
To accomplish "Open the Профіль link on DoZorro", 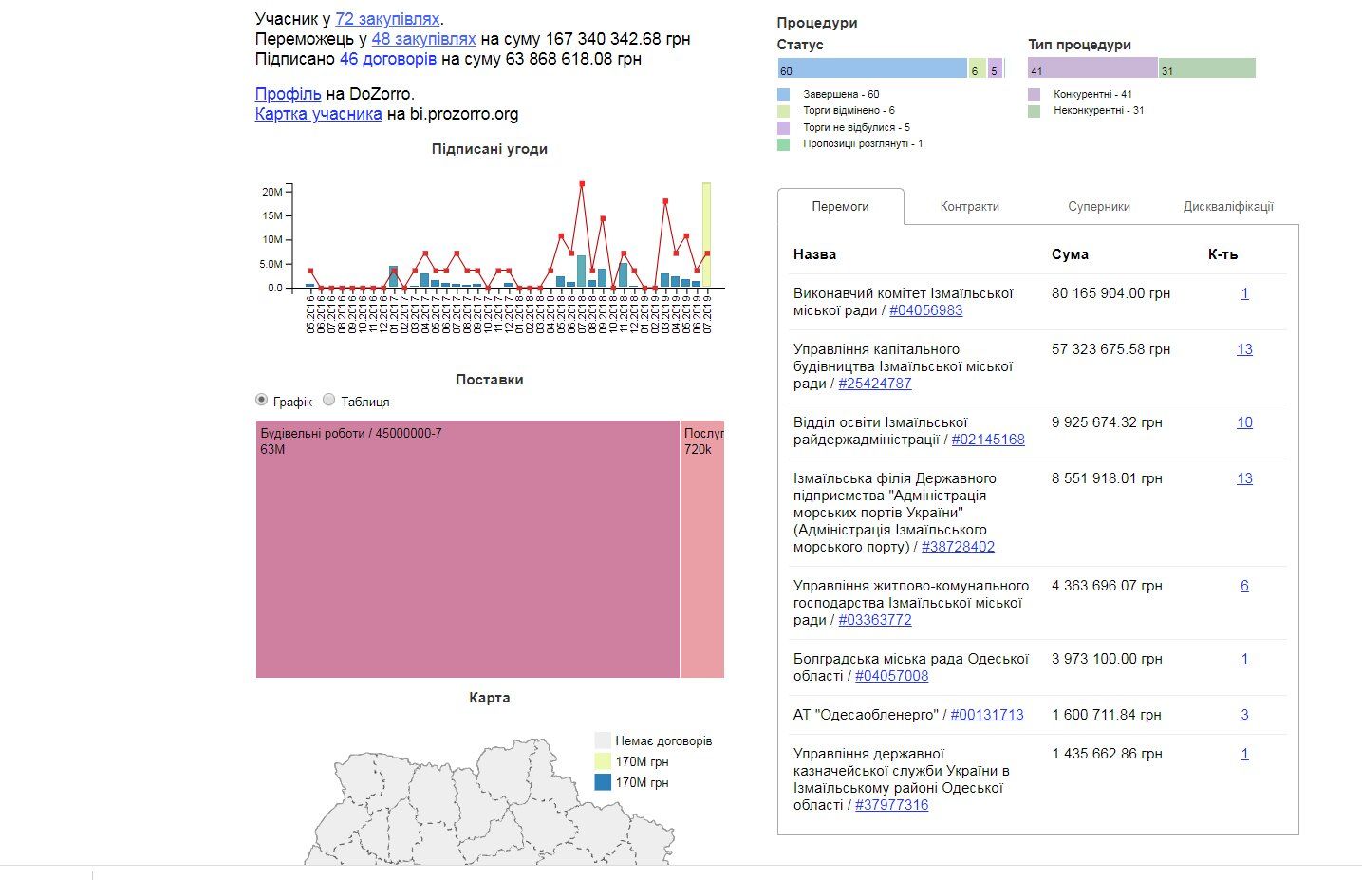I will [289, 94].
